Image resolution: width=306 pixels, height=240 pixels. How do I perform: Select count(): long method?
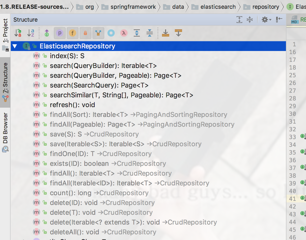click(x=148, y=193)
